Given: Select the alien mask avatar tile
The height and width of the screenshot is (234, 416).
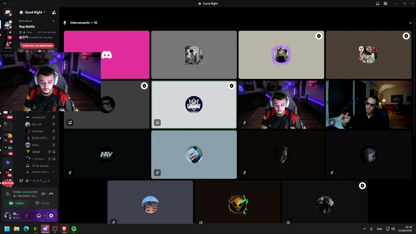Looking at the screenshot, I should [238, 202].
